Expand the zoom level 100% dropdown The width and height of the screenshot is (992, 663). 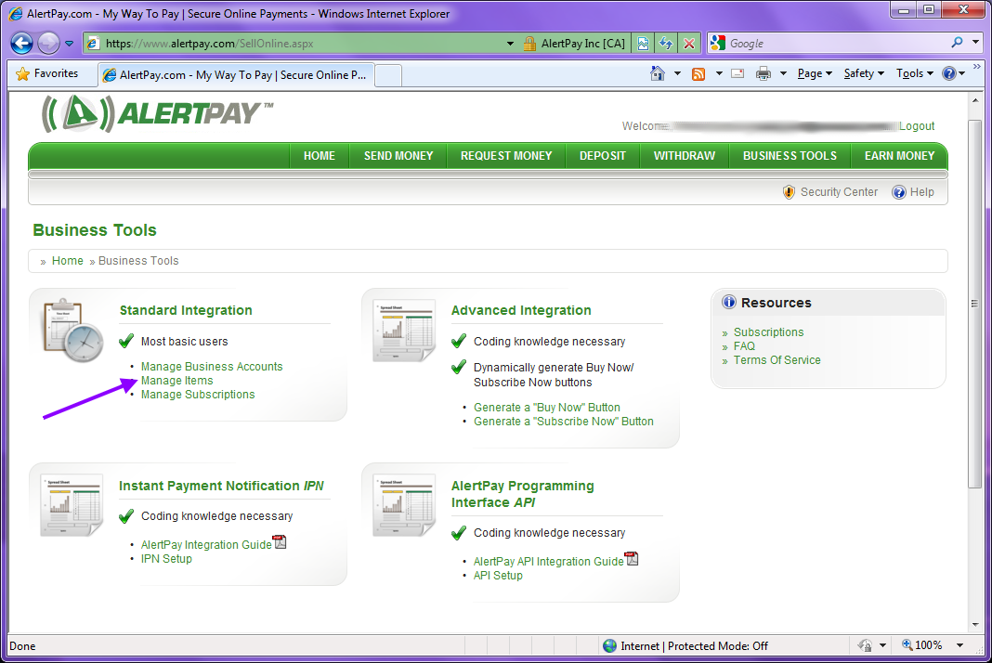[959, 645]
